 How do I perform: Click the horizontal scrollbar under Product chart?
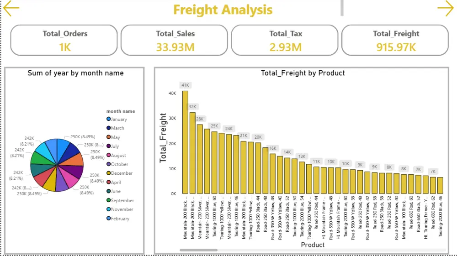click(x=198, y=250)
